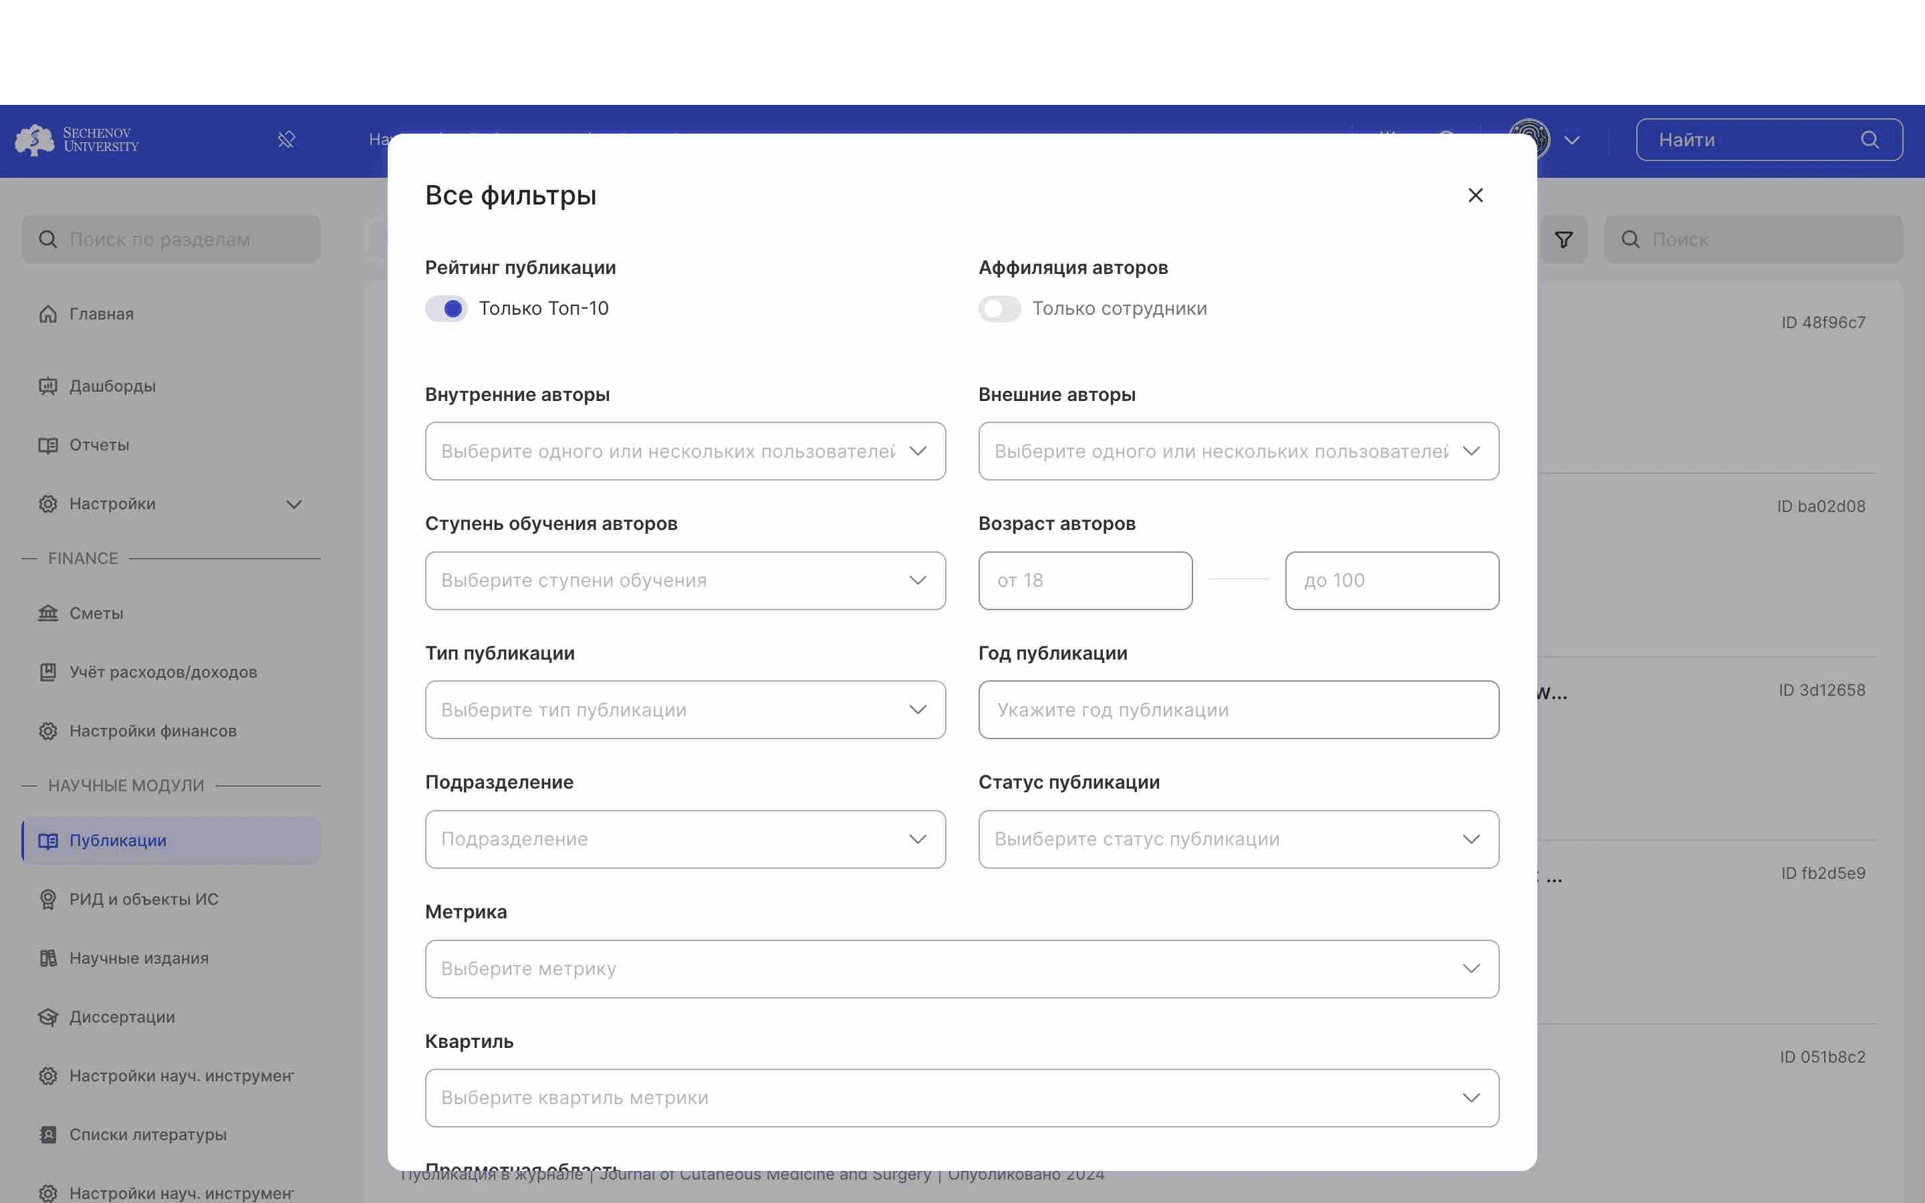Viewport: 1925px width, 1203px height.
Task: Enable the Только сотрудники switch
Action: (x=999, y=309)
